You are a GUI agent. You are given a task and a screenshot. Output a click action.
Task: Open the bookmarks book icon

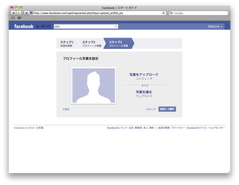point(13,18)
